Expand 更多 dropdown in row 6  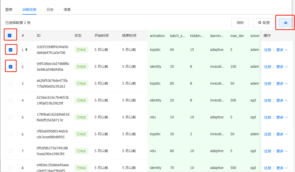(x=282, y=134)
